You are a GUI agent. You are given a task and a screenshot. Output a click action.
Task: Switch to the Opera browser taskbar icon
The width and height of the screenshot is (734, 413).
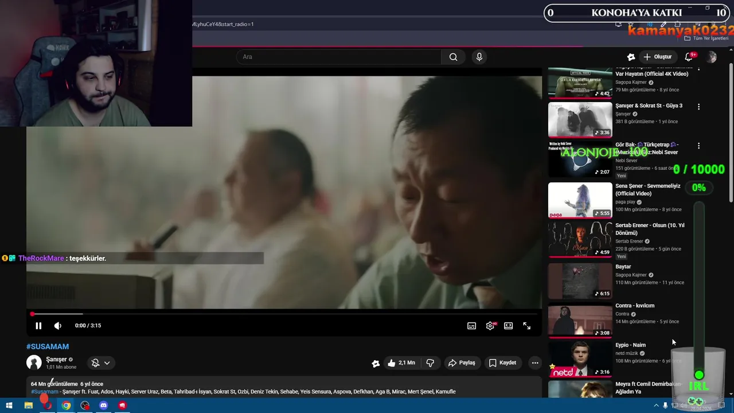tap(47, 406)
